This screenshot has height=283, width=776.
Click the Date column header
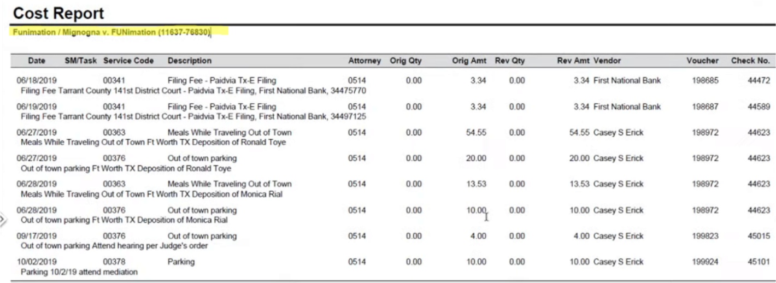click(37, 61)
